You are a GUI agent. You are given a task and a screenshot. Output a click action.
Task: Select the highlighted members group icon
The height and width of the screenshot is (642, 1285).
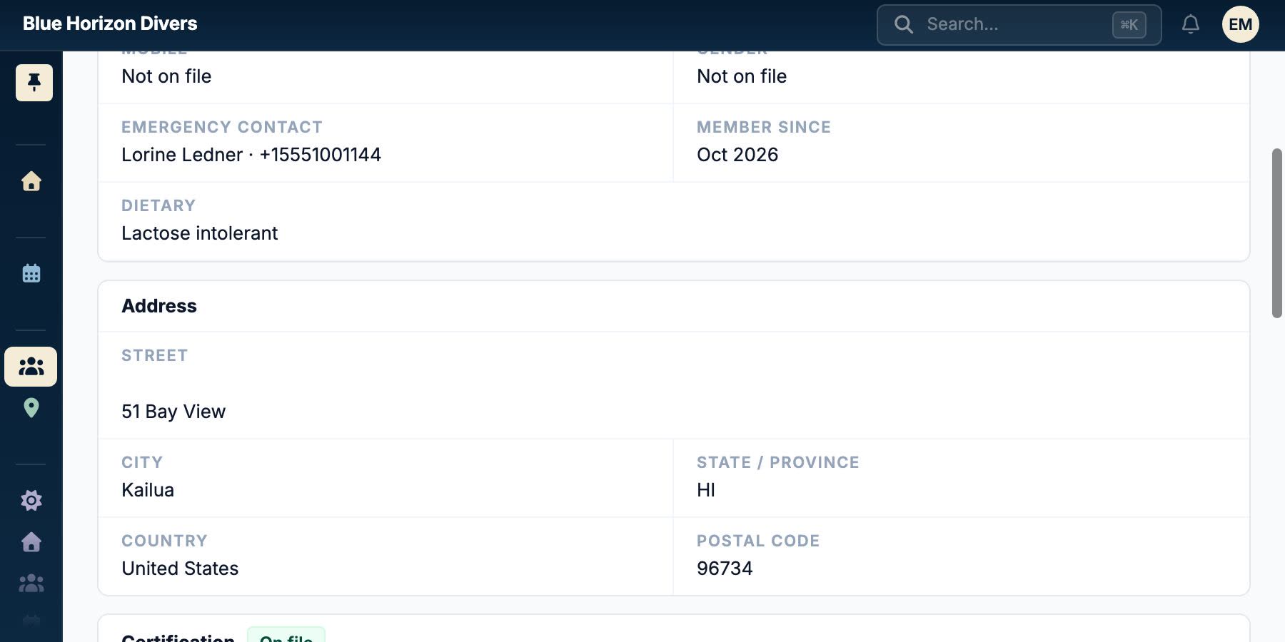coord(31,367)
